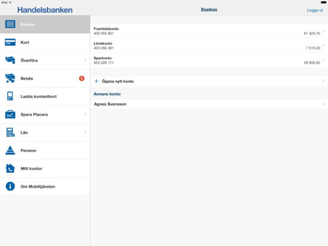This screenshot has height=246, width=328.
Task: Select the Framtidskonto account name
Action: [106, 29]
